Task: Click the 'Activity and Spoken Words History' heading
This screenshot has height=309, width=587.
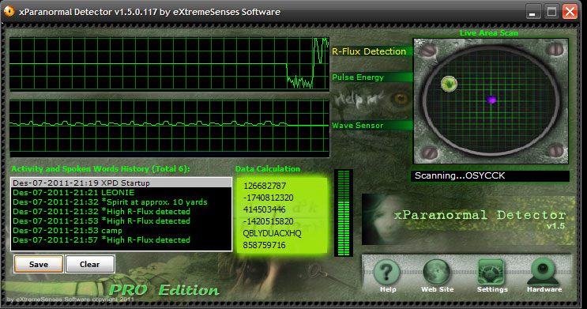Action: [100, 169]
